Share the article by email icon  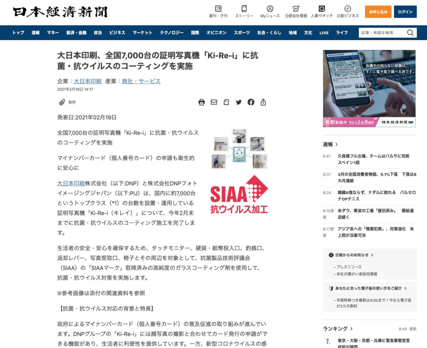214,102
